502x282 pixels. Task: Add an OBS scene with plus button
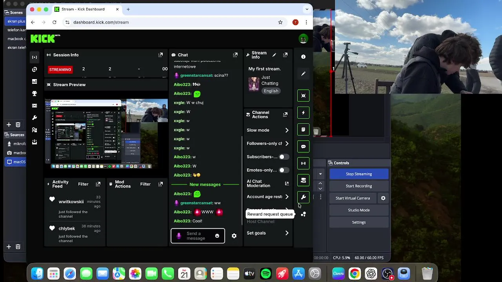[9, 125]
